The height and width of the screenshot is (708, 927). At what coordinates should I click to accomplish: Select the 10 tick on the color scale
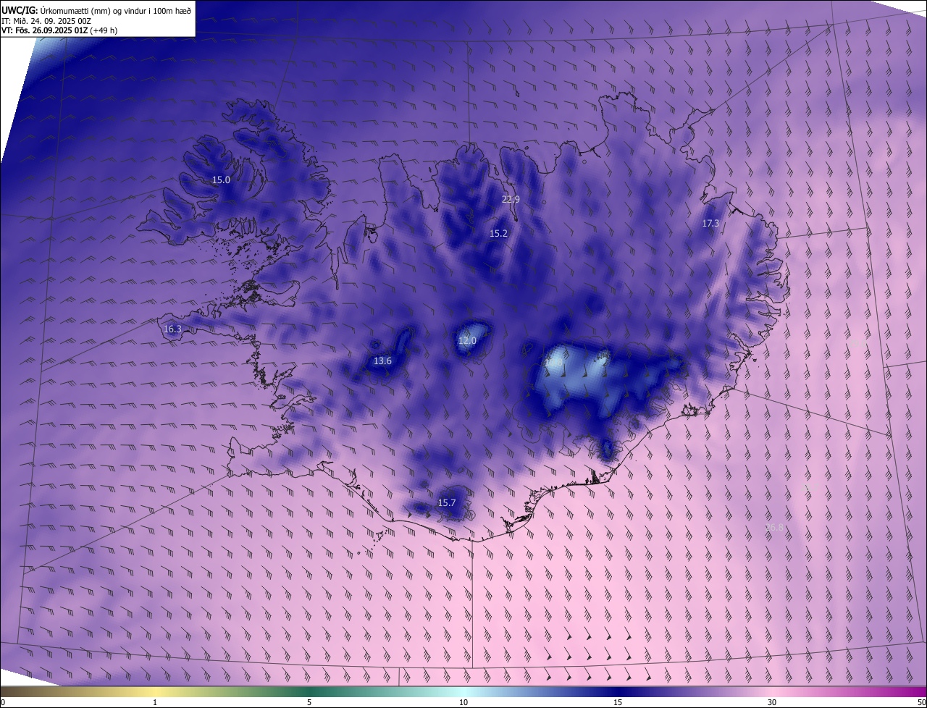tap(463, 702)
